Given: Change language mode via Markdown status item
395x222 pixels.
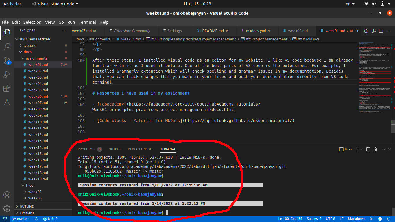Looking at the screenshot, I should tap(356, 219).
